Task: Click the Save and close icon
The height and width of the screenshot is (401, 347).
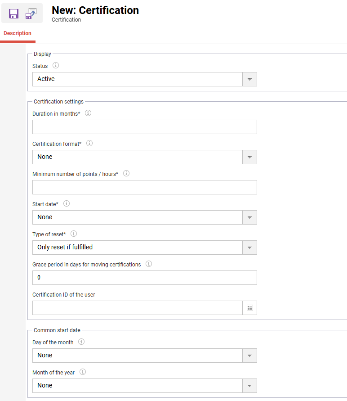Action: click(31, 14)
